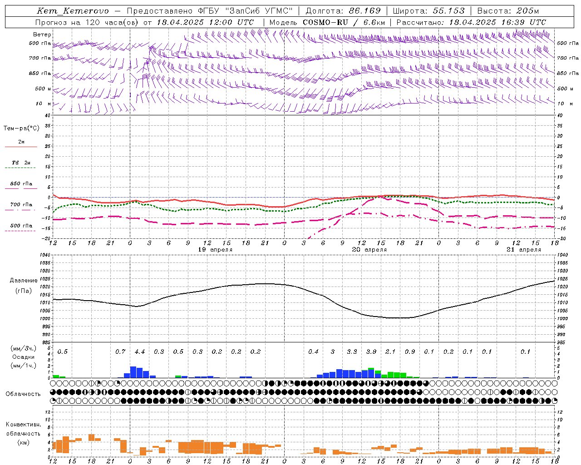Click the 3.3 precipitation value
Viewport: 581px width, 465px height.
(x=352, y=352)
